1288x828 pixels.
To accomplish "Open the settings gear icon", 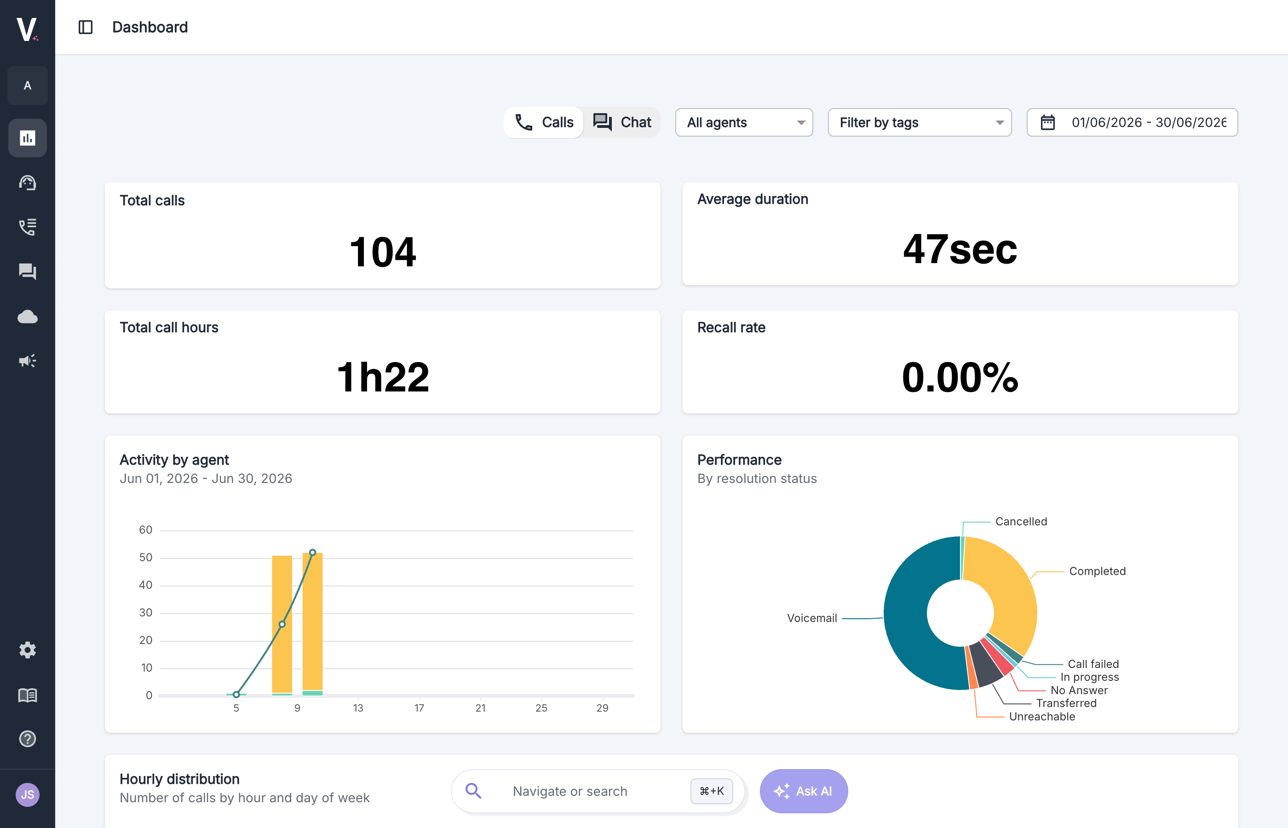I will point(28,650).
